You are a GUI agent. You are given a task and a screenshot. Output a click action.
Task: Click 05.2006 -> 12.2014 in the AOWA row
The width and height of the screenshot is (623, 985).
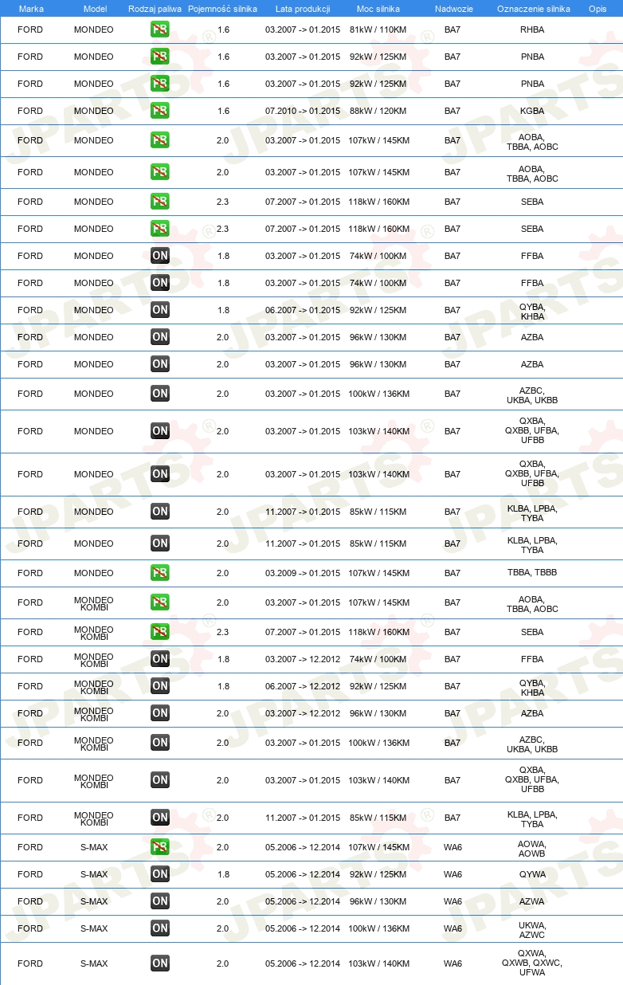point(303,847)
